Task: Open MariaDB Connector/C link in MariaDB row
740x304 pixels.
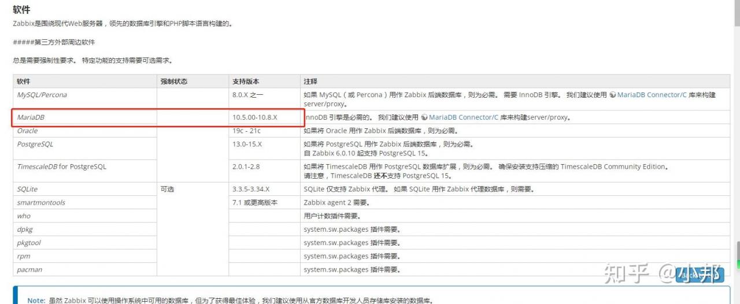Action: click(x=463, y=117)
